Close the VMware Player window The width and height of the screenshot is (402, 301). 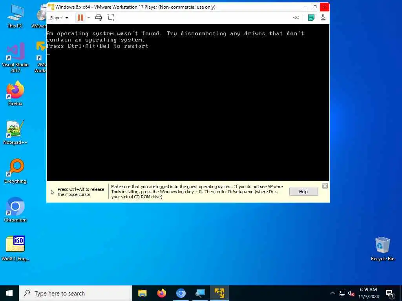pyautogui.click(x=324, y=7)
